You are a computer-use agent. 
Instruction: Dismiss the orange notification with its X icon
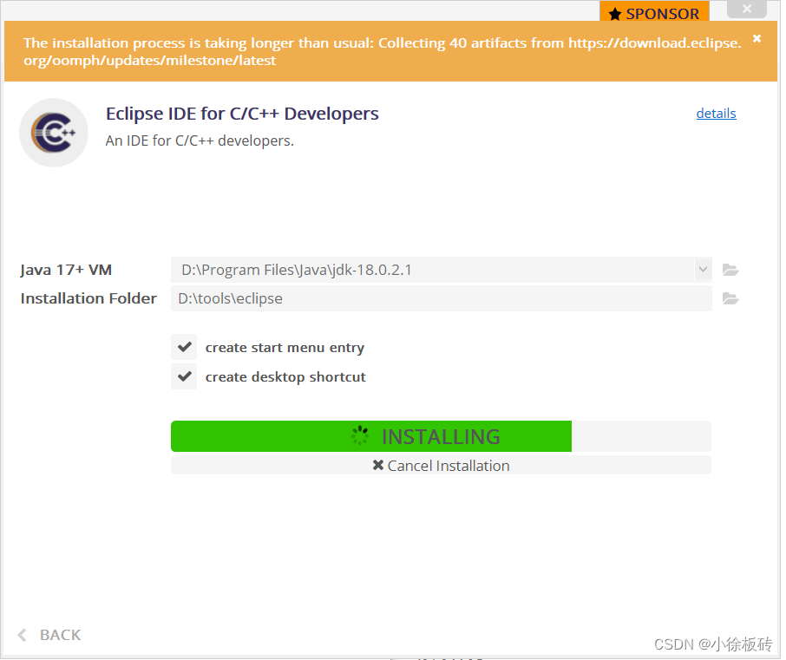coord(756,37)
